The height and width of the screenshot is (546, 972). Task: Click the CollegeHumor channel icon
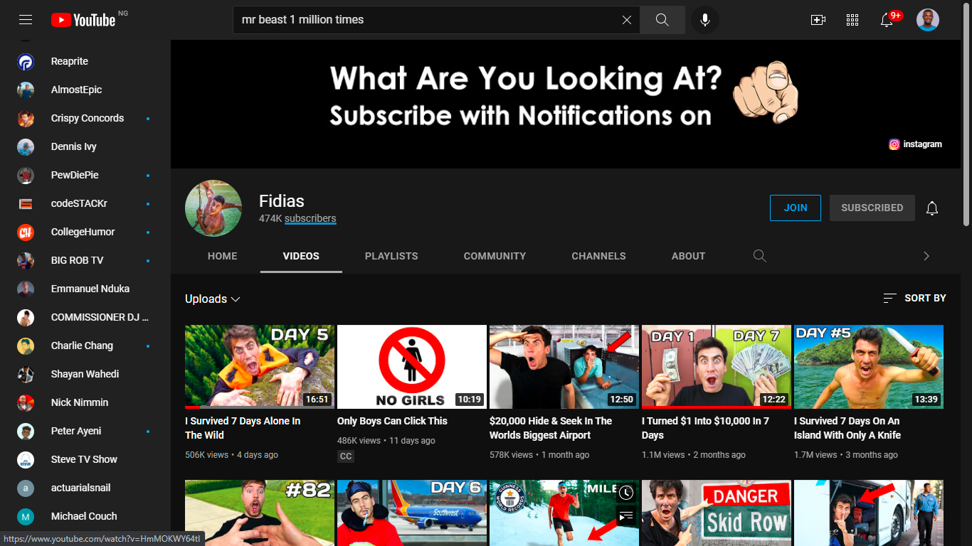[26, 232]
